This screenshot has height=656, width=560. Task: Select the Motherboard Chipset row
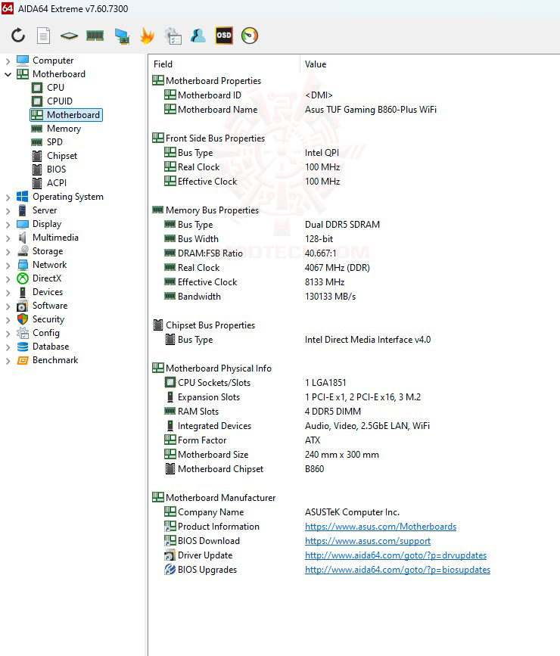(354, 469)
